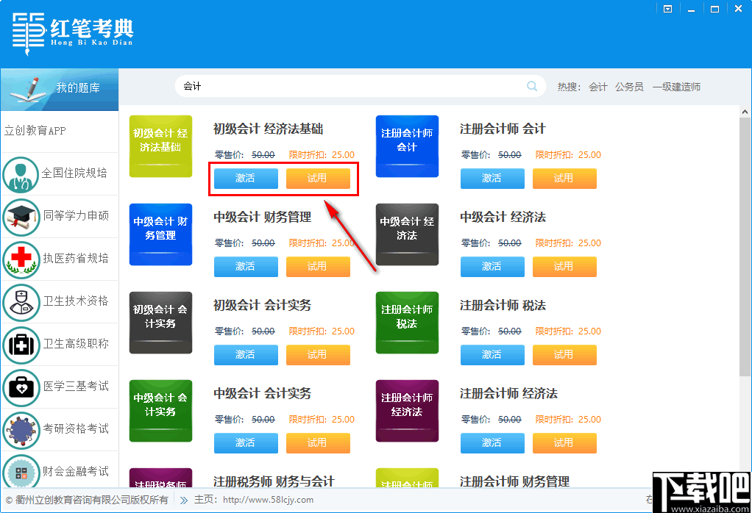Screen dimensions: 752x513
Task: Select 考研资格考试 round icon
Action: [21, 430]
